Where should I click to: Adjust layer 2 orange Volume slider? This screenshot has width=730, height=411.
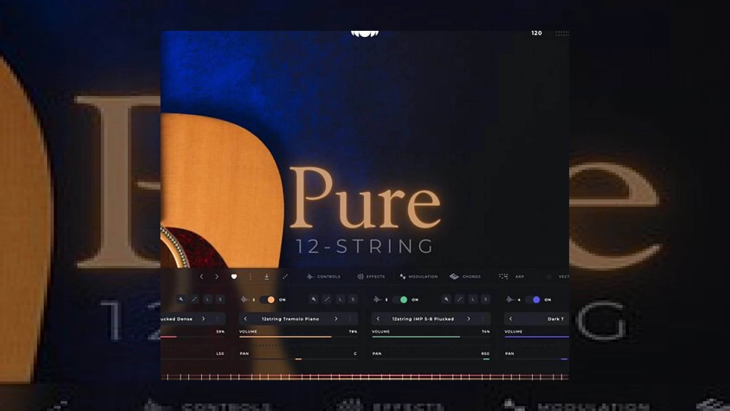(x=298, y=337)
